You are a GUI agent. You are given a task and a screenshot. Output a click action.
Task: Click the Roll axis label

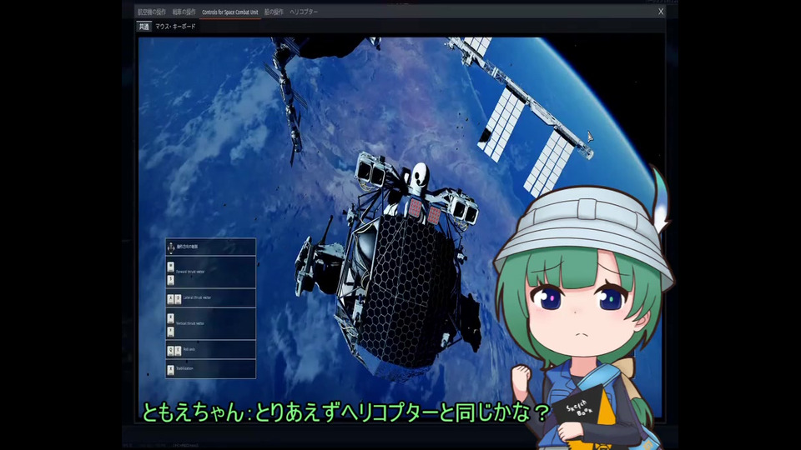pos(189,349)
